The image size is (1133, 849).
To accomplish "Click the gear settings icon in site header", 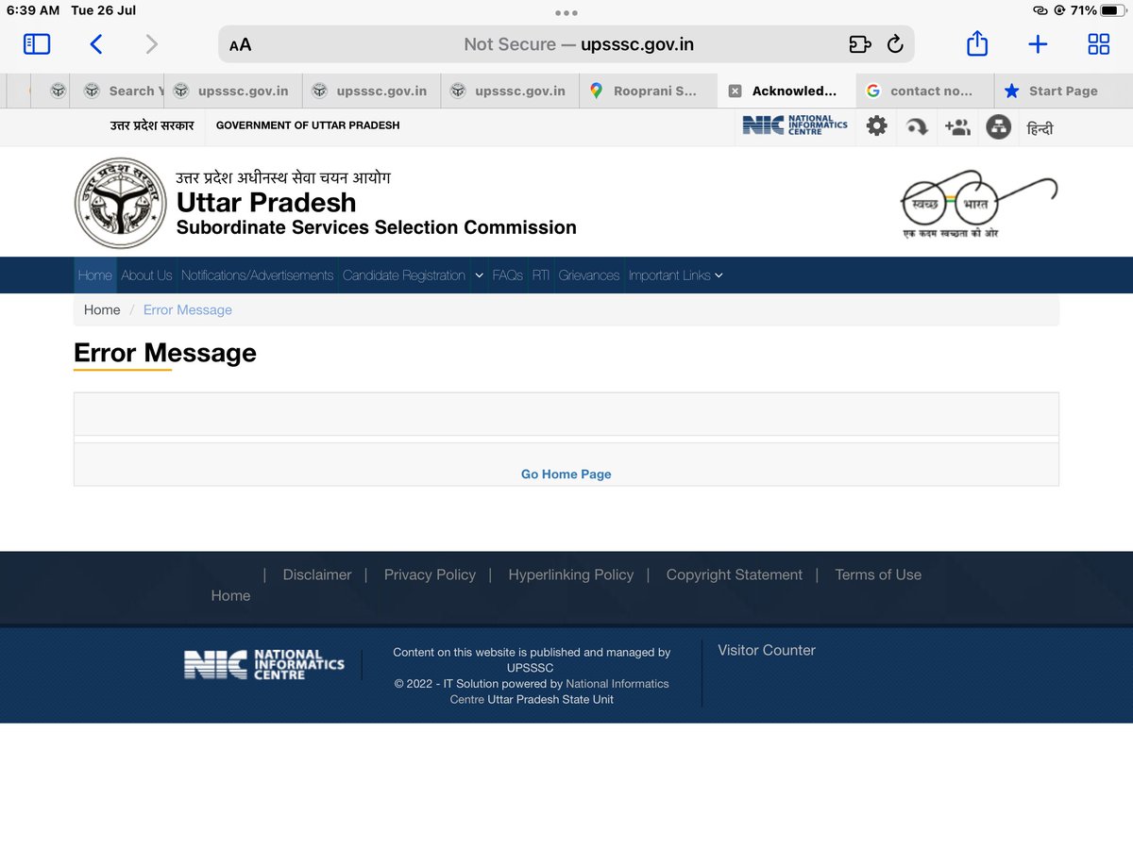I will click(877, 125).
